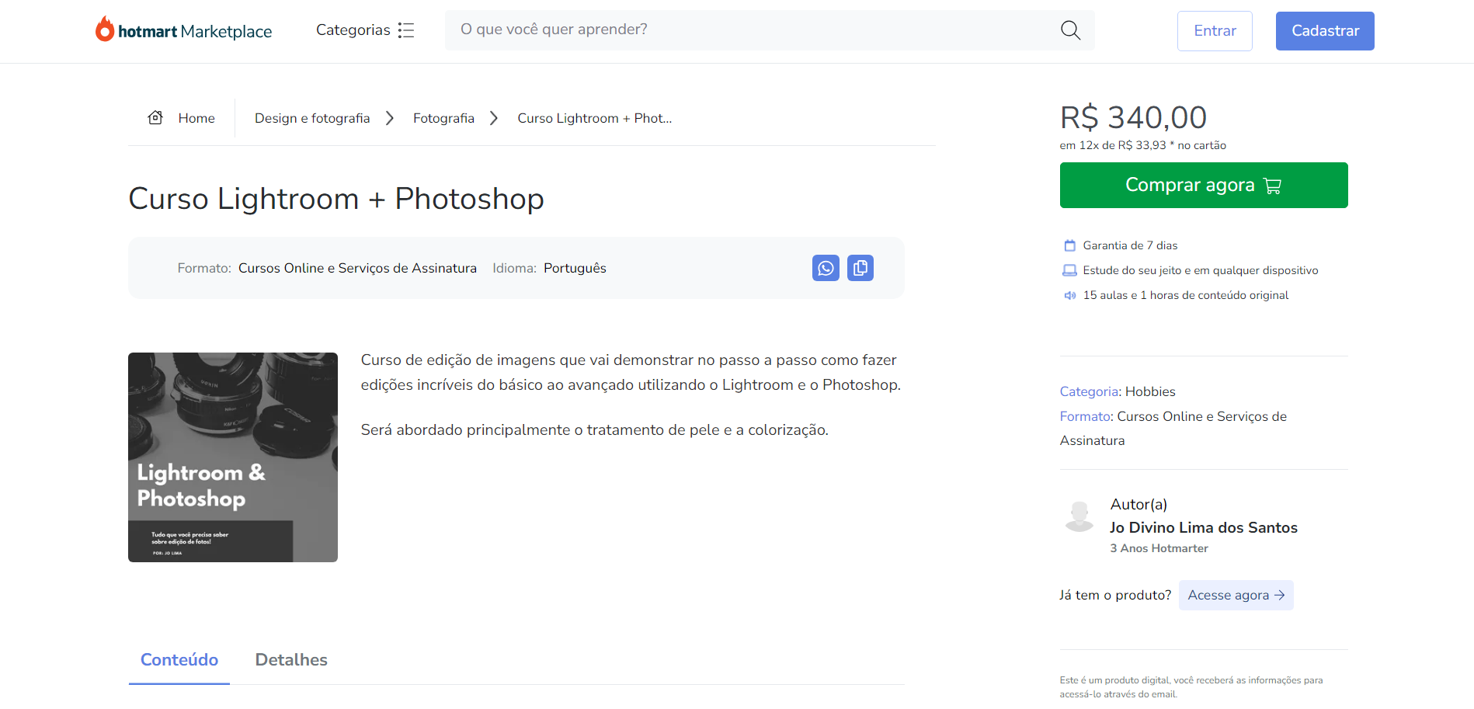Click the '3 Anos Hotmarter' text
Viewport: 1474px width, 709px height.
coord(1159,548)
